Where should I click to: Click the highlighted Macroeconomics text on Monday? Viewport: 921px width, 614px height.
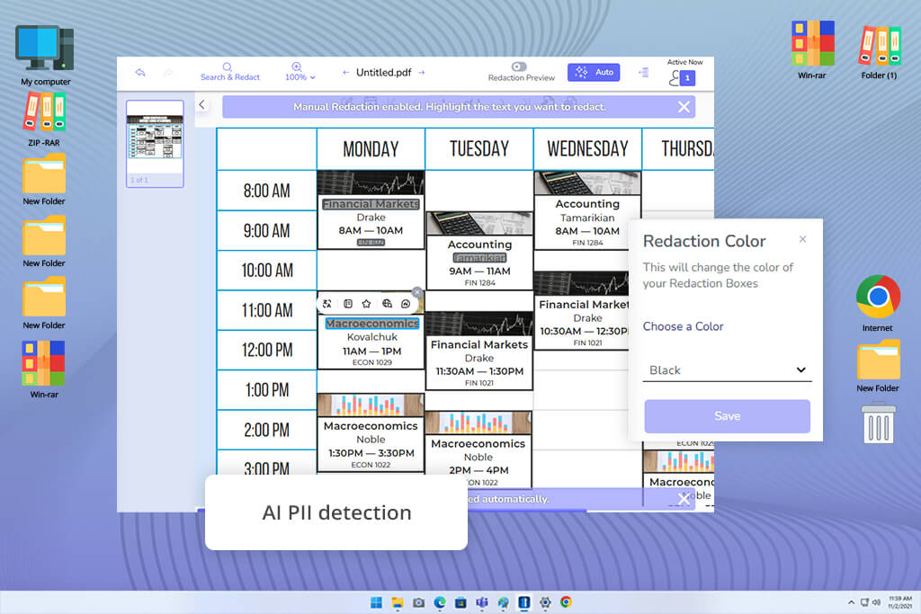tap(371, 324)
